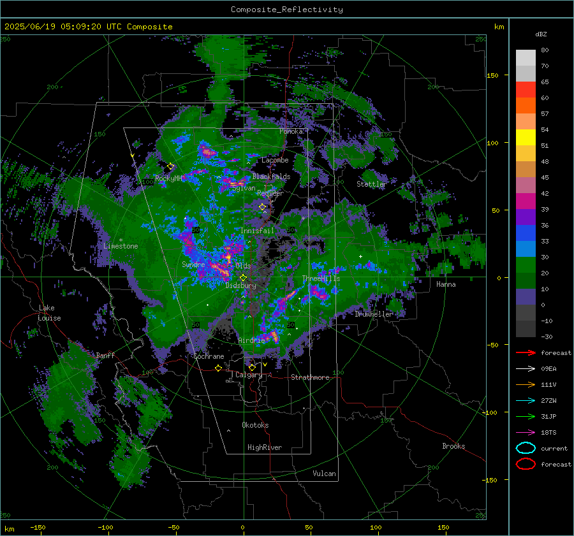574x536 pixels.
Task: Select the bright green 20-30 dBZ swatch
Action: click(x=526, y=265)
